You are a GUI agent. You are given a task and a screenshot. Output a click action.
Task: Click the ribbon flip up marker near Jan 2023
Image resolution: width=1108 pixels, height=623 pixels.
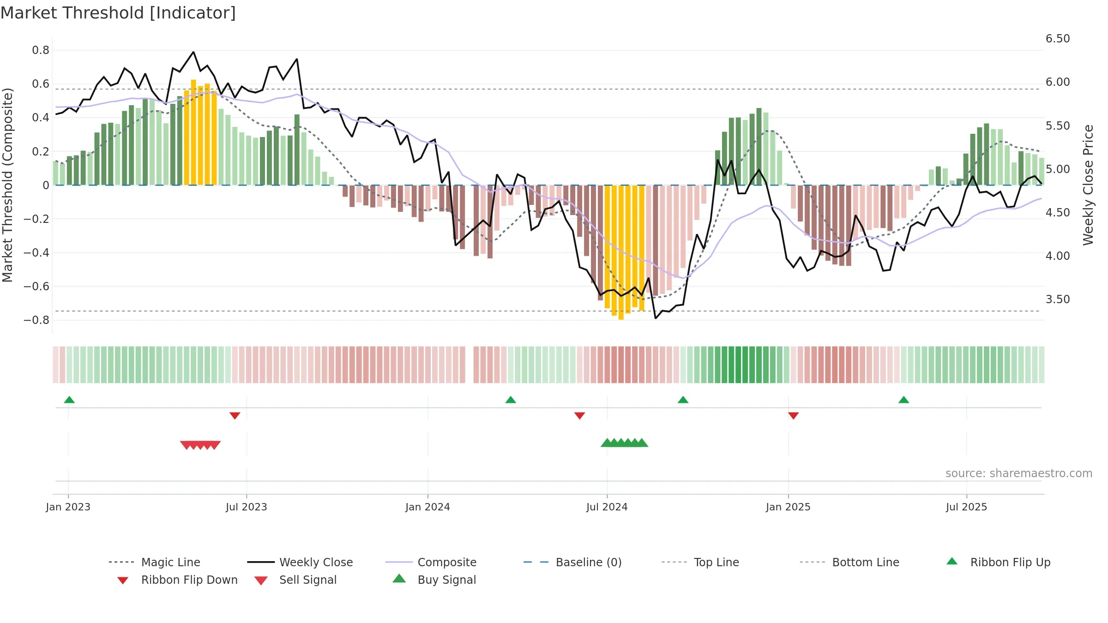69,400
